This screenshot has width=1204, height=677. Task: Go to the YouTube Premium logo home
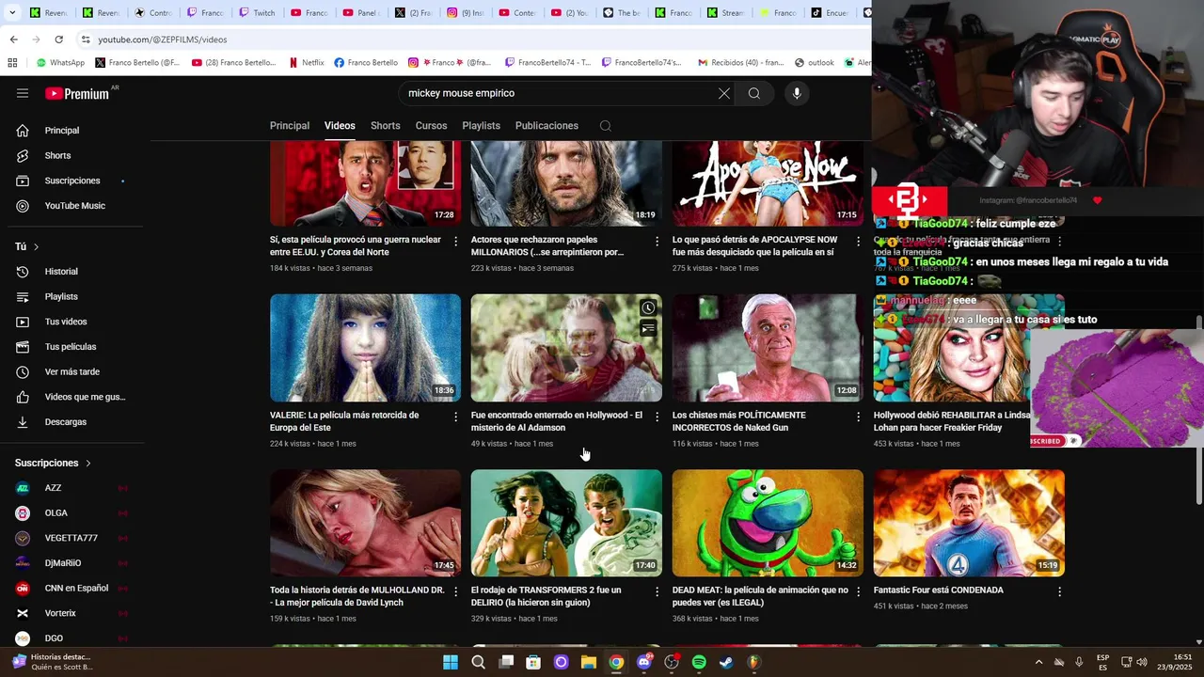pos(79,93)
